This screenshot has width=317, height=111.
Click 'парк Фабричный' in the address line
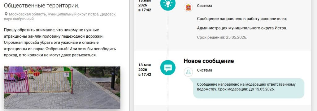(19, 19)
